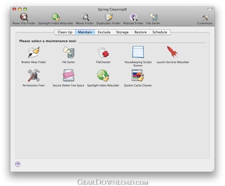Image resolution: width=225 pixels, height=186 pixels.
Task: Minimize window with the yellow button
Action: pyautogui.click(x=20, y=9)
